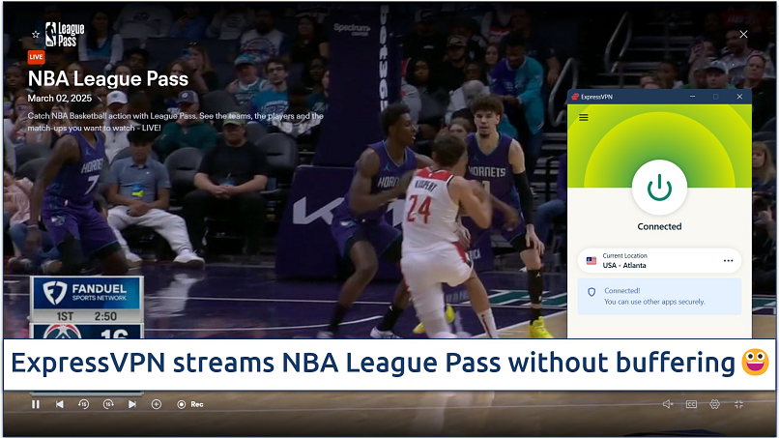Close the ExpressVPN window

point(739,97)
